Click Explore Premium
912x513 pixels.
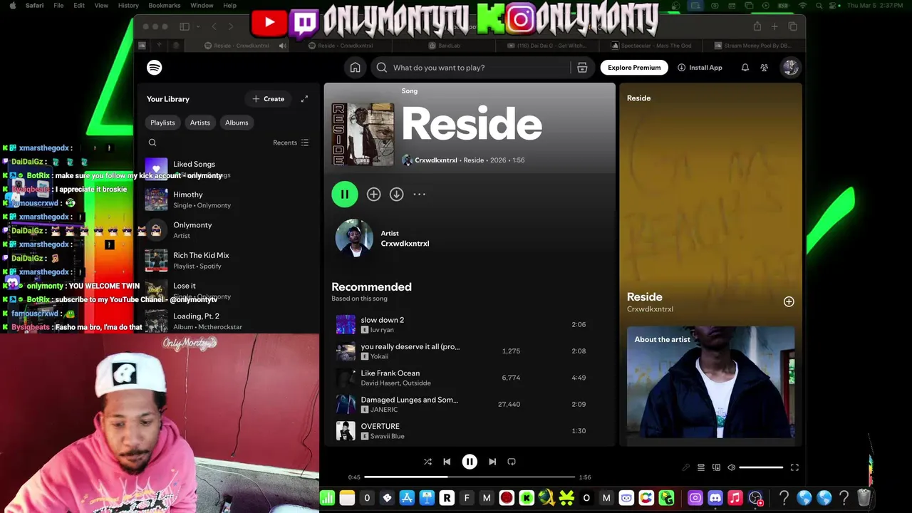pos(634,68)
